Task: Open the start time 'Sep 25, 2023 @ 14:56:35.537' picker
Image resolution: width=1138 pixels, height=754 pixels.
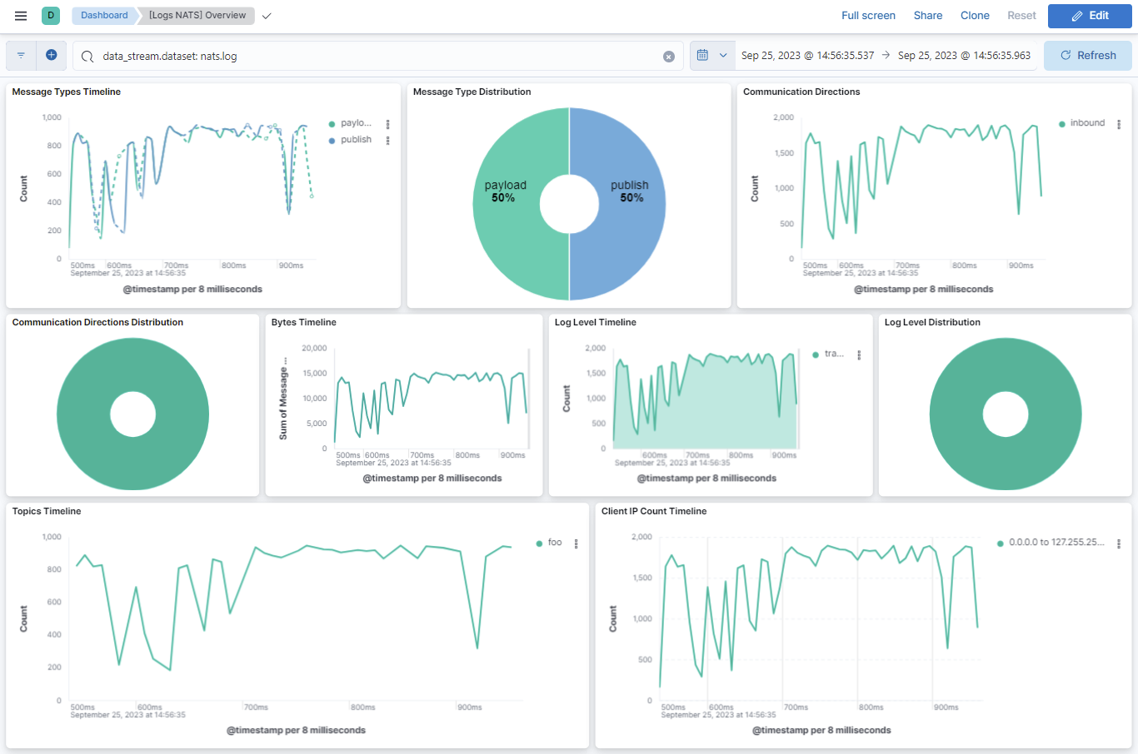Action: pyautogui.click(x=806, y=55)
